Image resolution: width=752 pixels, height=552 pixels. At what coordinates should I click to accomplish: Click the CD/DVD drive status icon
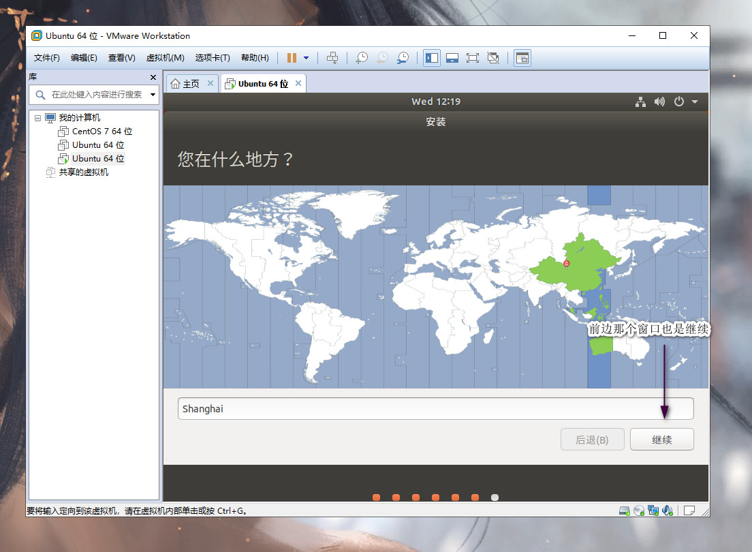click(639, 510)
